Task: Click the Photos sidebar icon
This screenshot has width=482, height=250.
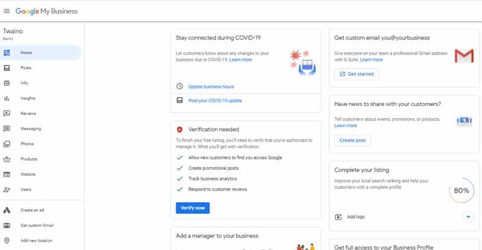Action: [7, 144]
